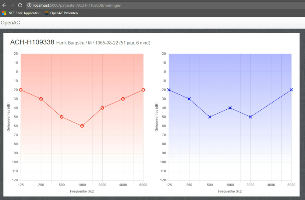Select red circle marker at 2000 Hz
This screenshot has height=200, width=305.
point(102,108)
